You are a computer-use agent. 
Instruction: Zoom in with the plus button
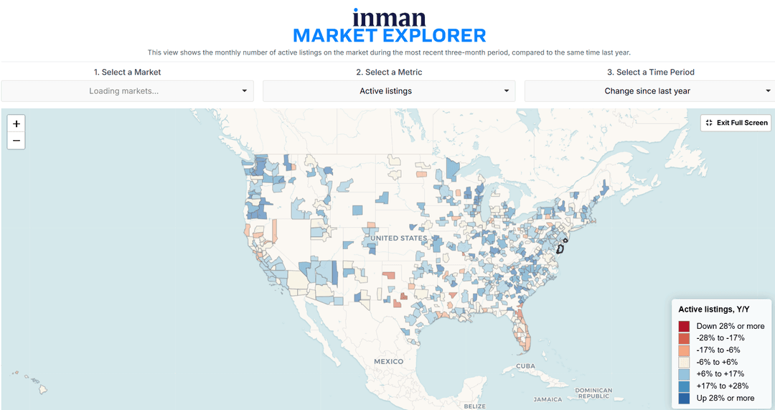[17, 124]
